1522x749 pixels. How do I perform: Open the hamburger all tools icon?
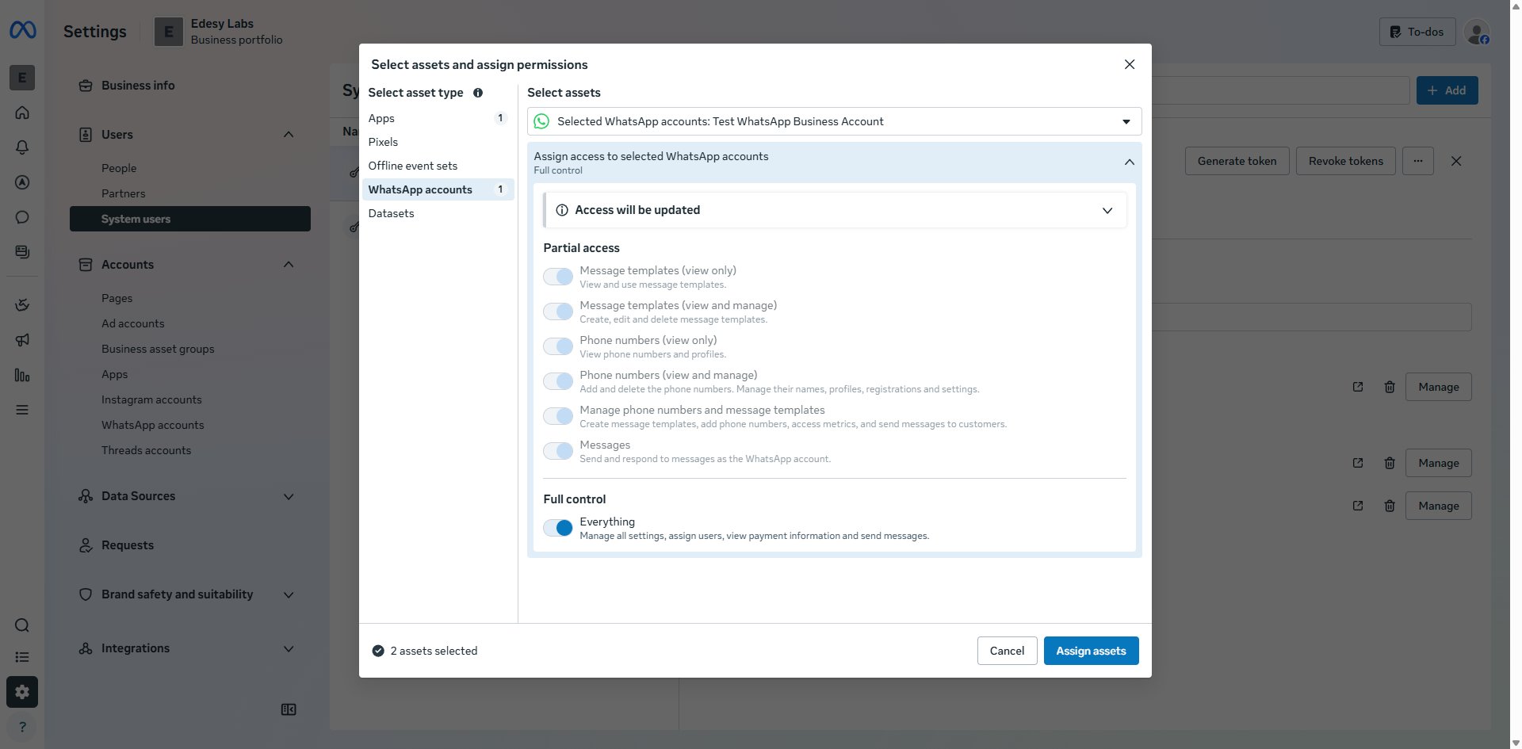pos(22,410)
